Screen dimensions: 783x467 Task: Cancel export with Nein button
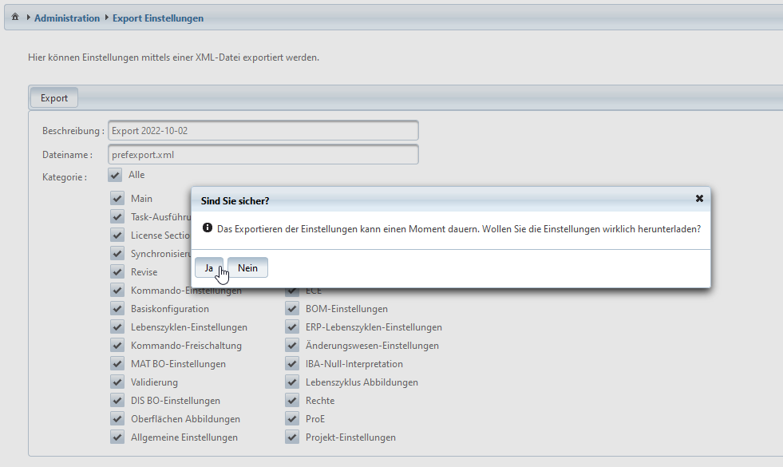click(247, 268)
